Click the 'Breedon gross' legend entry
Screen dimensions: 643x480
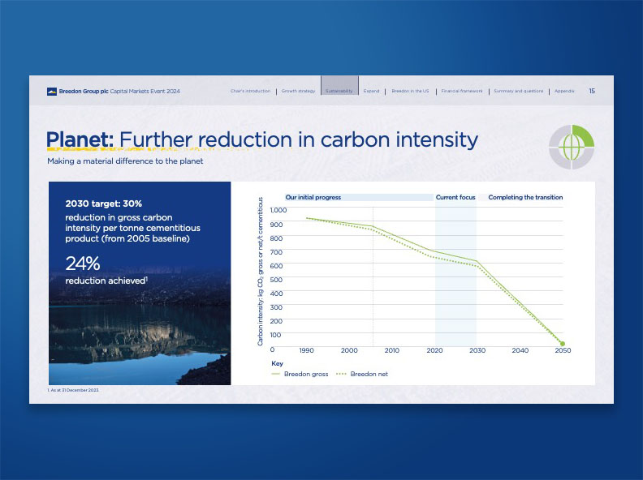(x=300, y=374)
